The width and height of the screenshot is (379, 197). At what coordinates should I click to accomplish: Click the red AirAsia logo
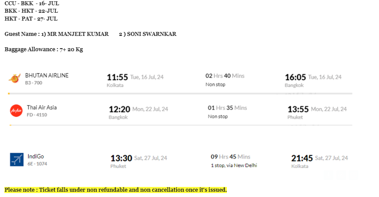tap(16, 111)
